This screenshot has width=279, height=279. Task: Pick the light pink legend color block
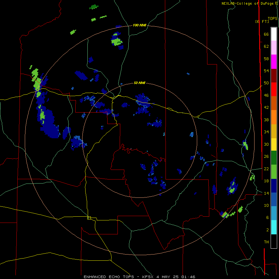274,48
